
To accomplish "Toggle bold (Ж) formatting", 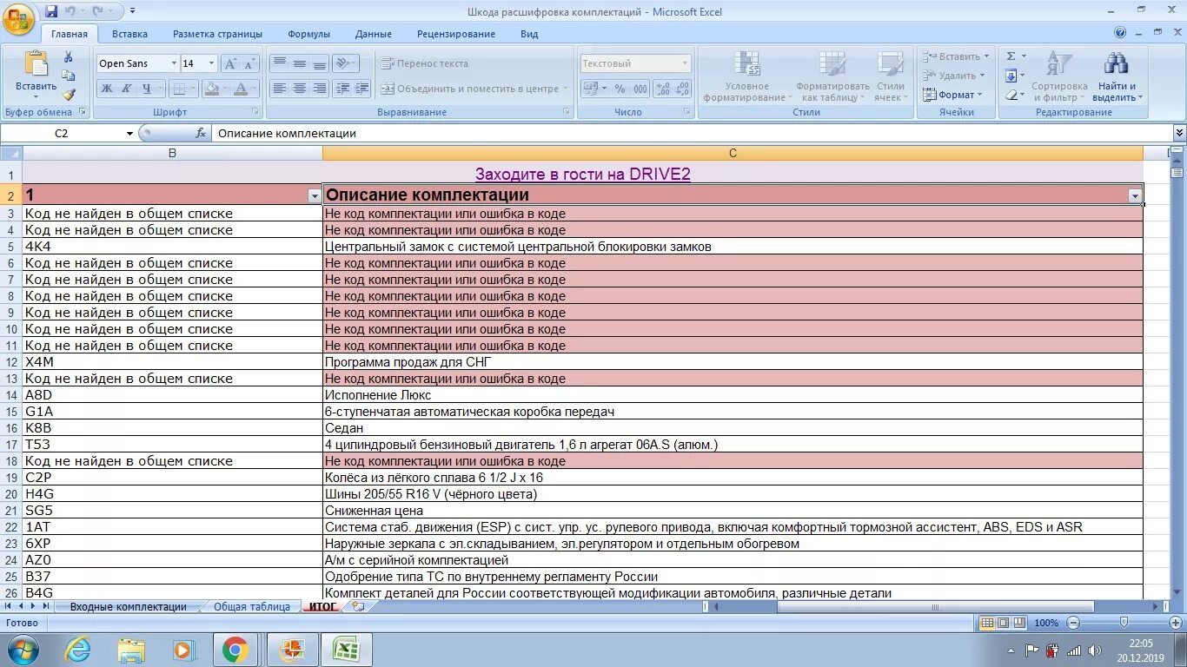I will (106, 89).
